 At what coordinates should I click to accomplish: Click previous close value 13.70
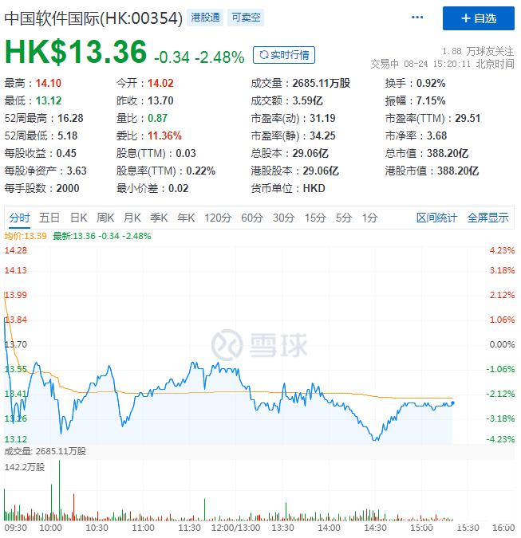coord(160,100)
